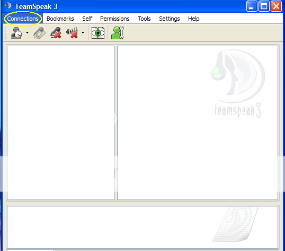This screenshot has height=251, width=285.
Task: Toggle the mute microphone icon
Action: pos(56,33)
